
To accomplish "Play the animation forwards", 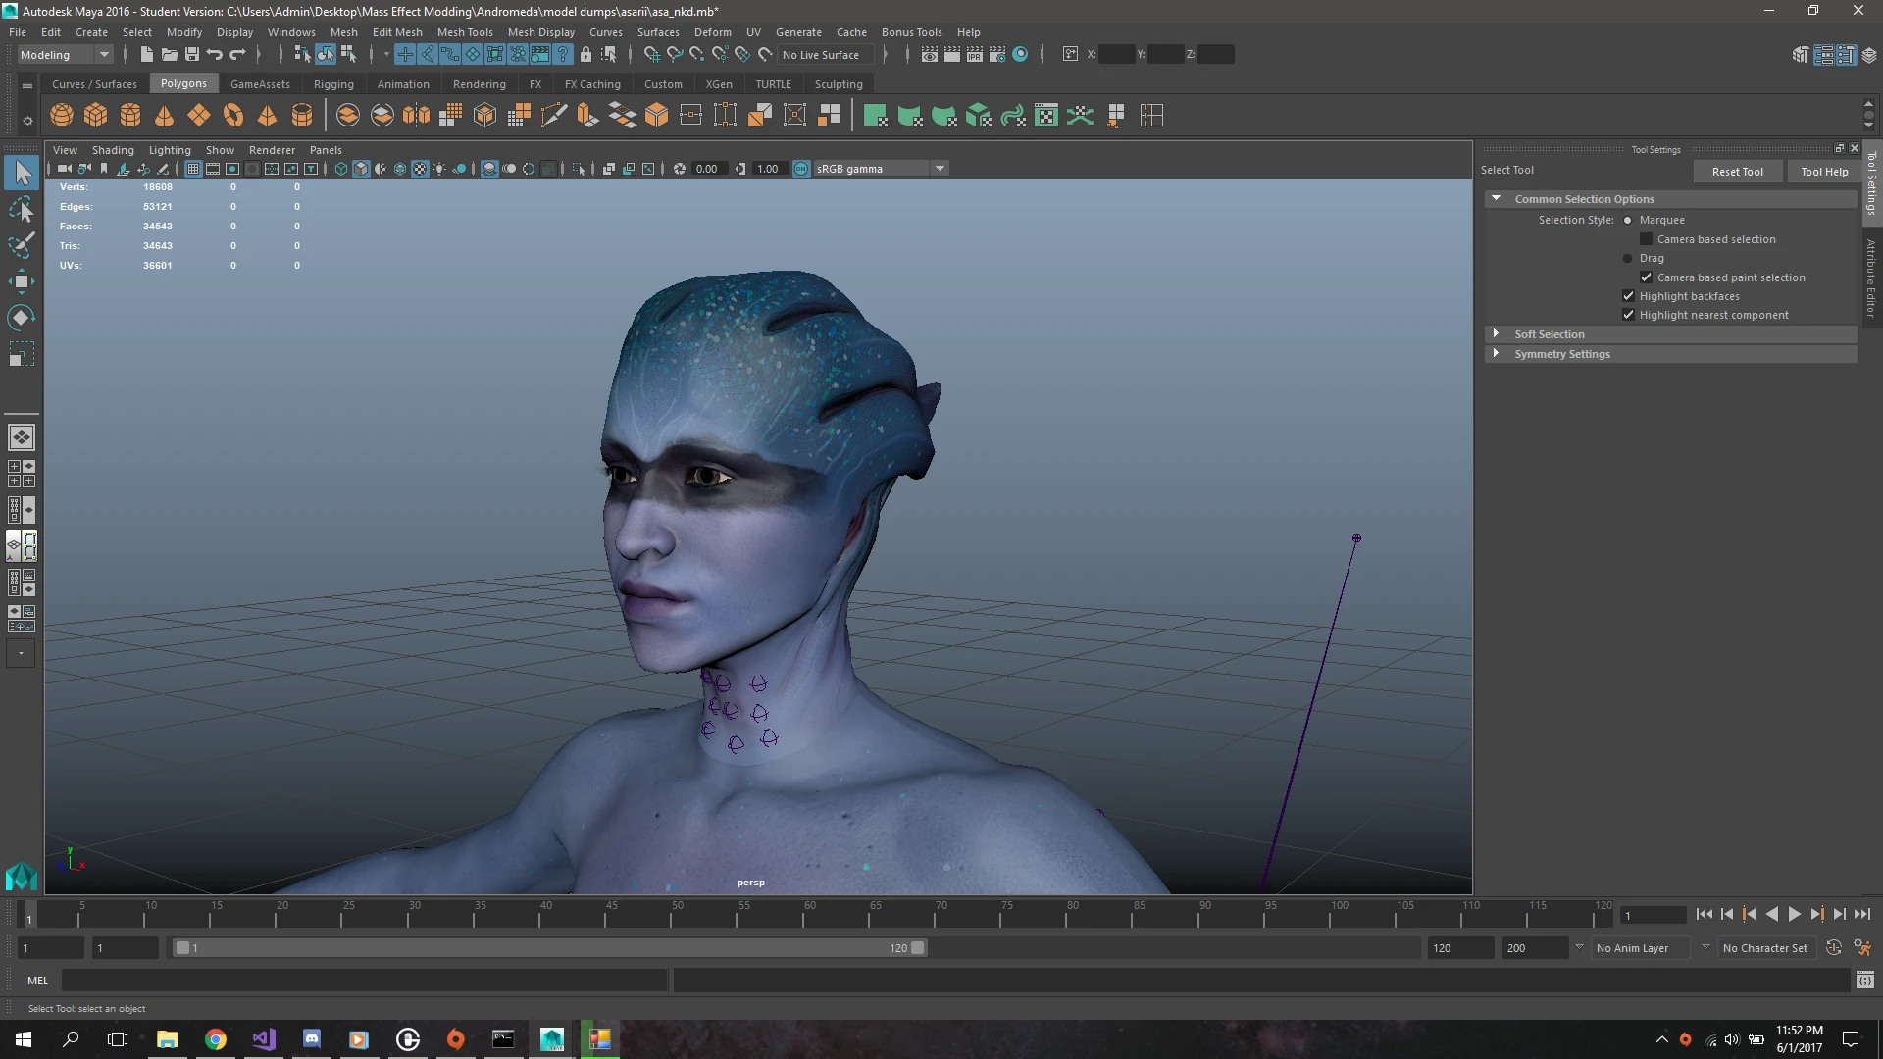I will (x=1795, y=915).
